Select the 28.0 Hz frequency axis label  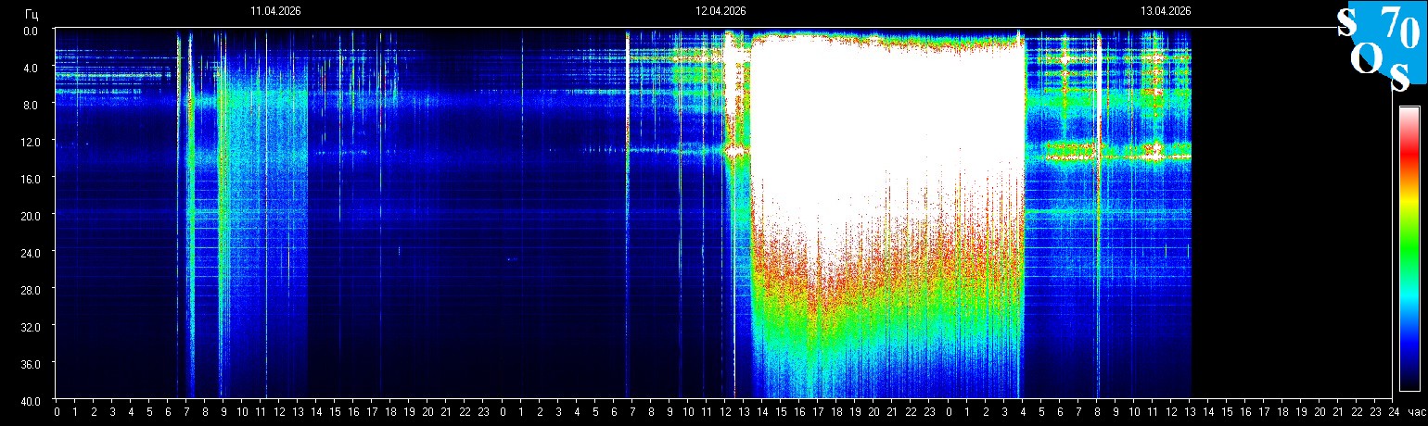[x=32, y=289]
